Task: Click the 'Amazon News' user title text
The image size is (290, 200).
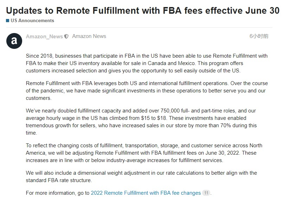Action: pyautogui.click(x=89, y=36)
